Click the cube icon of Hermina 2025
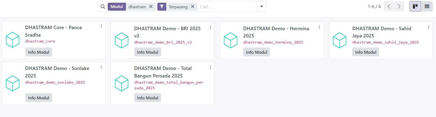436x117 pixels. pyautogui.click(x=231, y=40)
